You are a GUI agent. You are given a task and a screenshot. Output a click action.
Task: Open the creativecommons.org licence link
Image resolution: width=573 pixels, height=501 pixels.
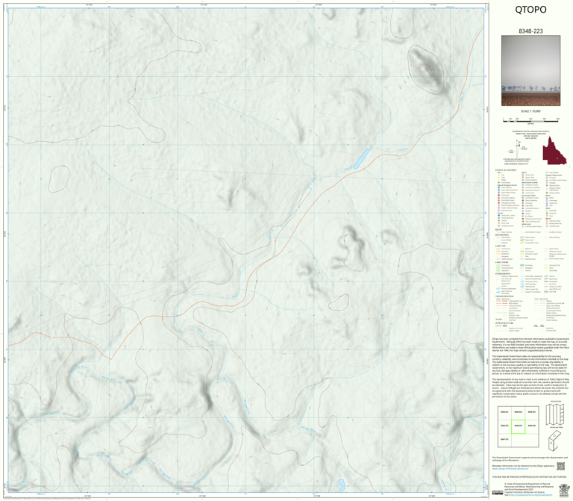(x=530, y=495)
